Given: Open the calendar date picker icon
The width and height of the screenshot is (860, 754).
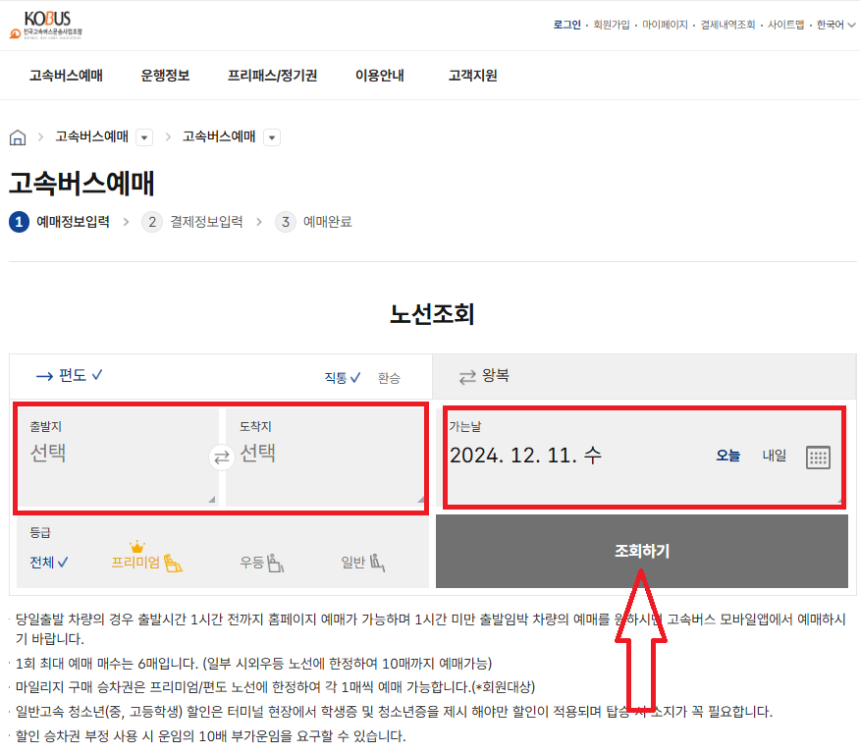Looking at the screenshot, I should 818,457.
